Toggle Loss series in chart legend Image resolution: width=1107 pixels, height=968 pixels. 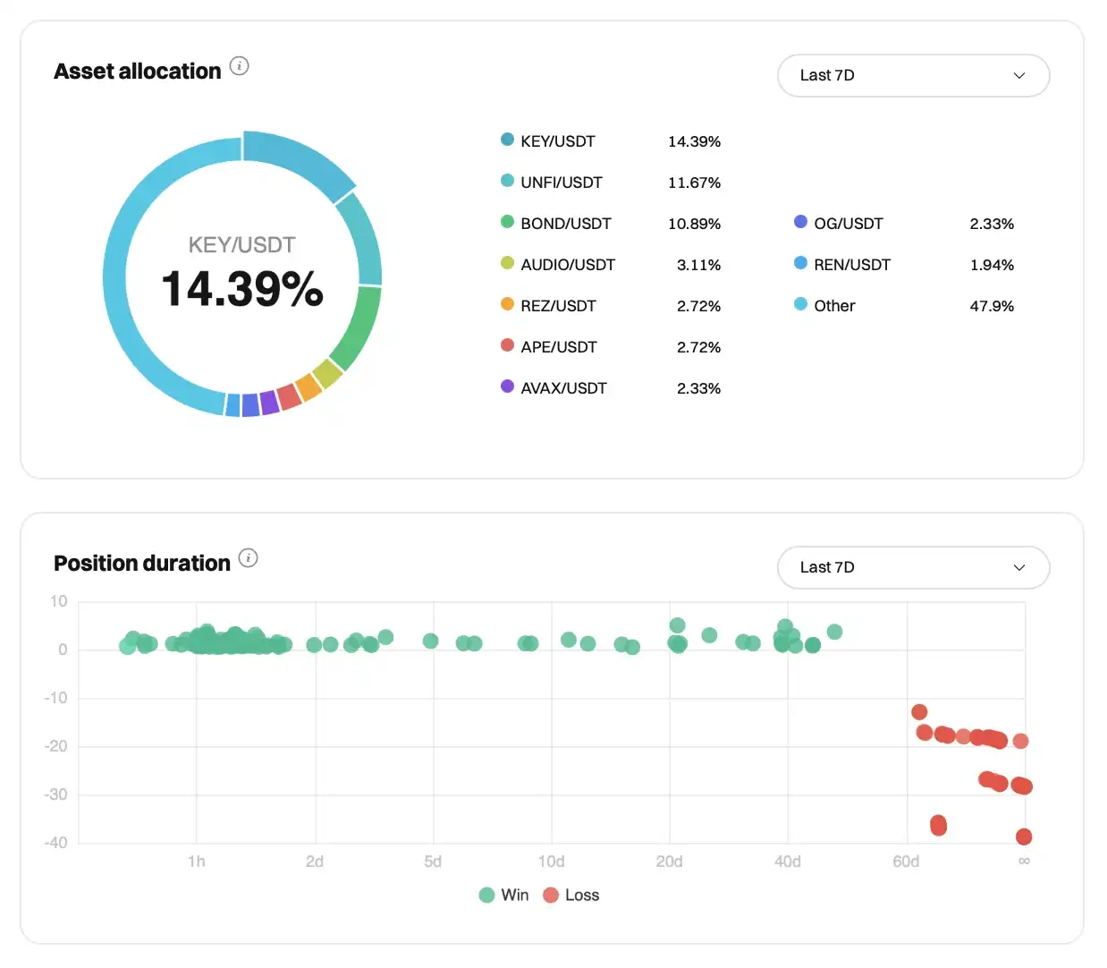point(571,895)
